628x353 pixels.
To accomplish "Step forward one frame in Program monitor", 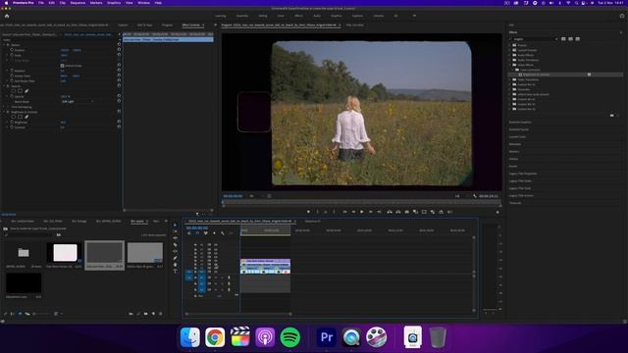I will 371,212.
